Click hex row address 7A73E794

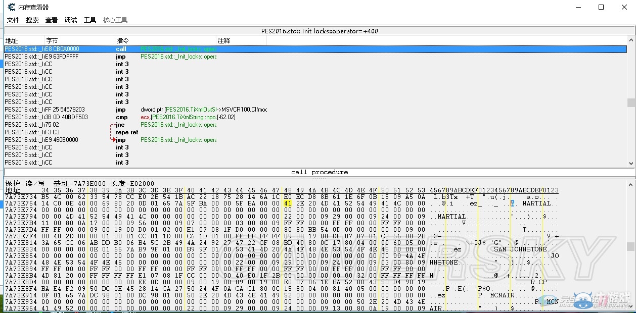20,216
